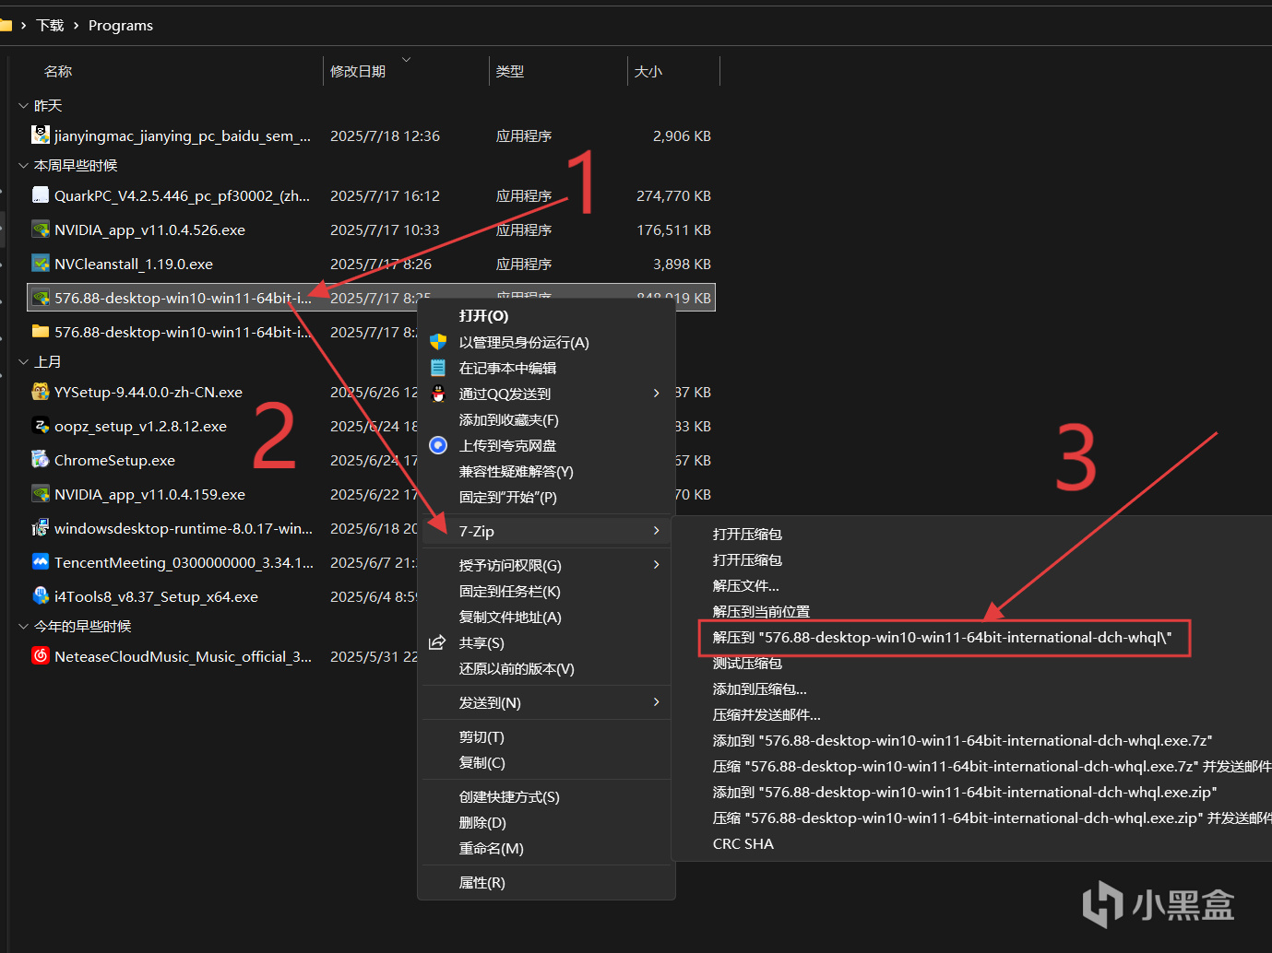Choose 解压到当前位置 in 7-Zip submenu
This screenshot has width=1272, height=953.
coord(761,611)
